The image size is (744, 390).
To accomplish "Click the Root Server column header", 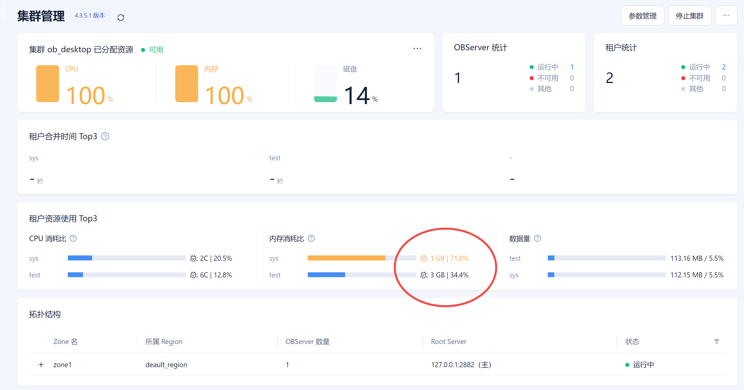I will coord(449,341).
